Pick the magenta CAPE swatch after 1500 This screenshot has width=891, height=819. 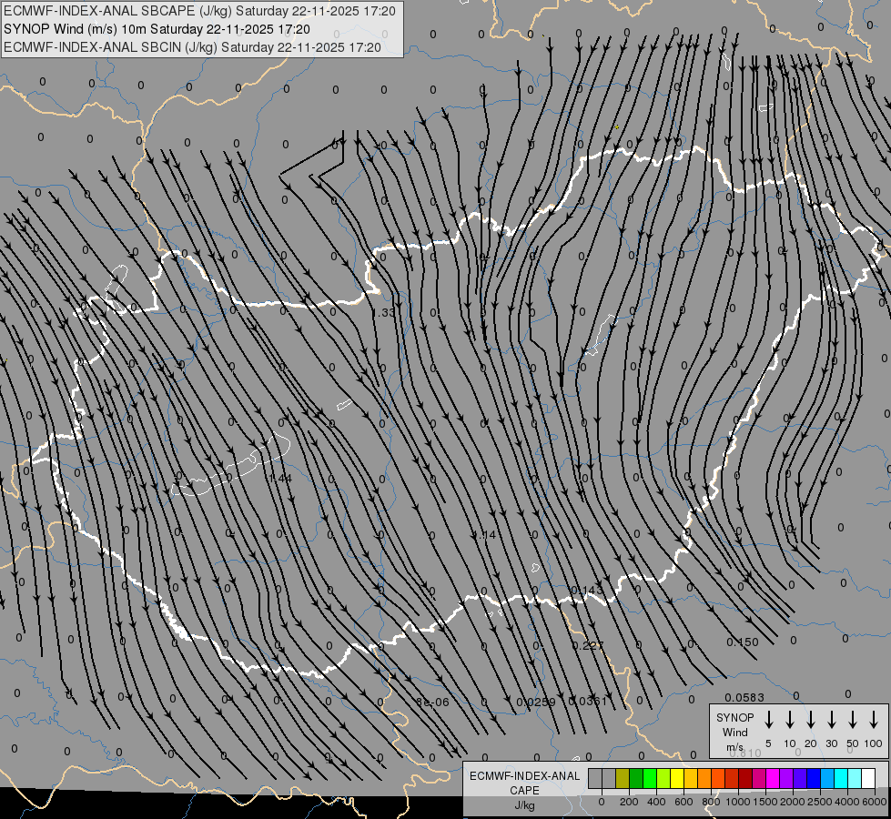click(773, 778)
